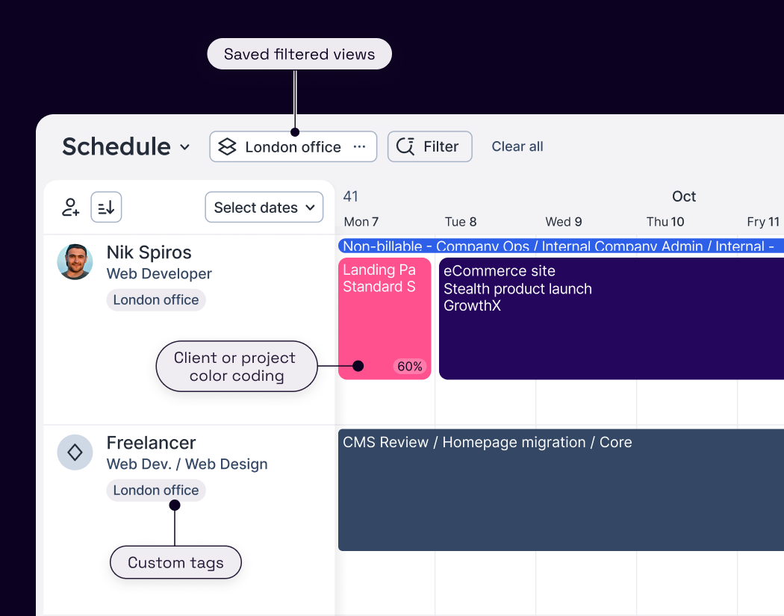Expand the Schedule view switcher chevron
This screenshot has height=616, width=784.
(184, 148)
